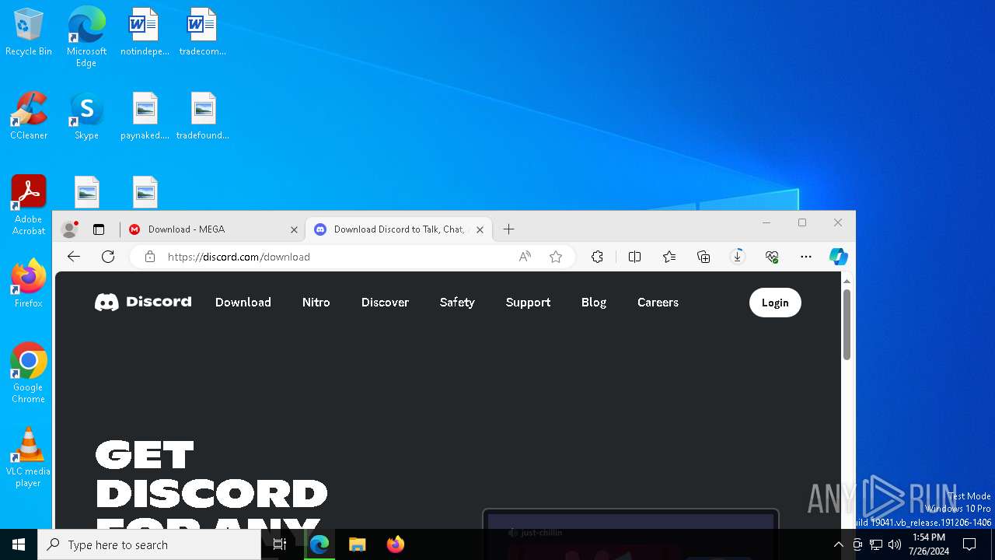Click the Edge profile avatar icon
The width and height of the screenshot is (995, 560).
70,229
